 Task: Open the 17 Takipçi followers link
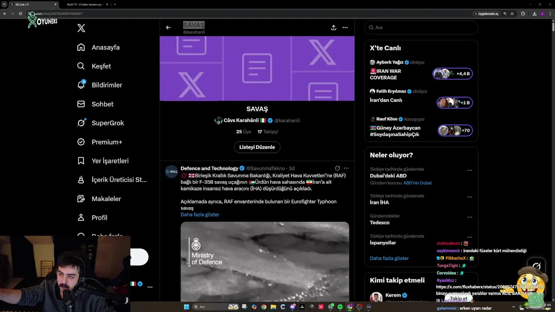pos(268,131)
